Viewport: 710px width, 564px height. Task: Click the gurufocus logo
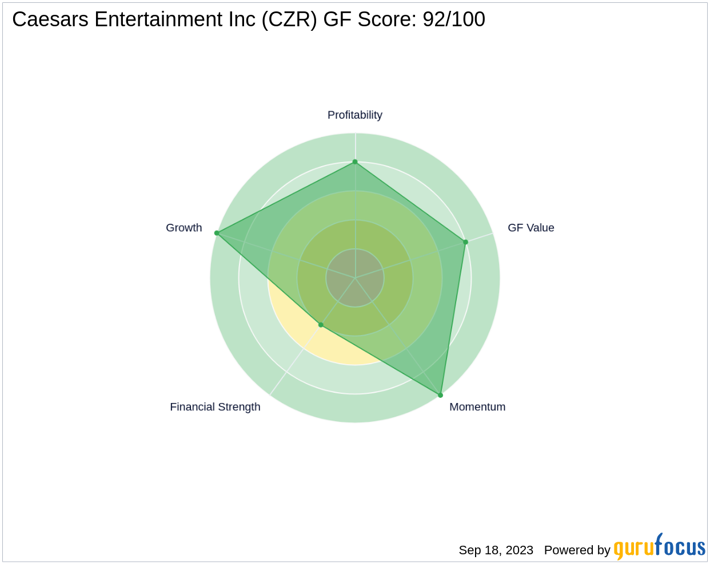pos(659,547)
